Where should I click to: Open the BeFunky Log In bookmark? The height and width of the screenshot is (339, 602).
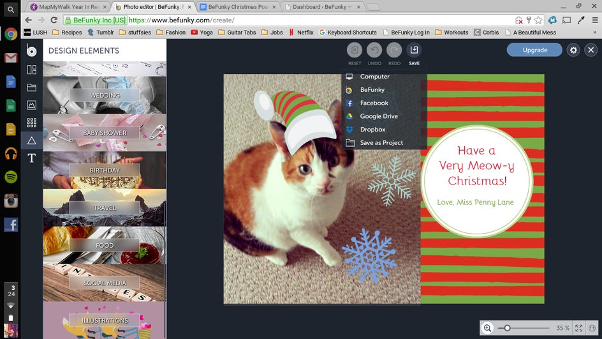click(406, 33)
